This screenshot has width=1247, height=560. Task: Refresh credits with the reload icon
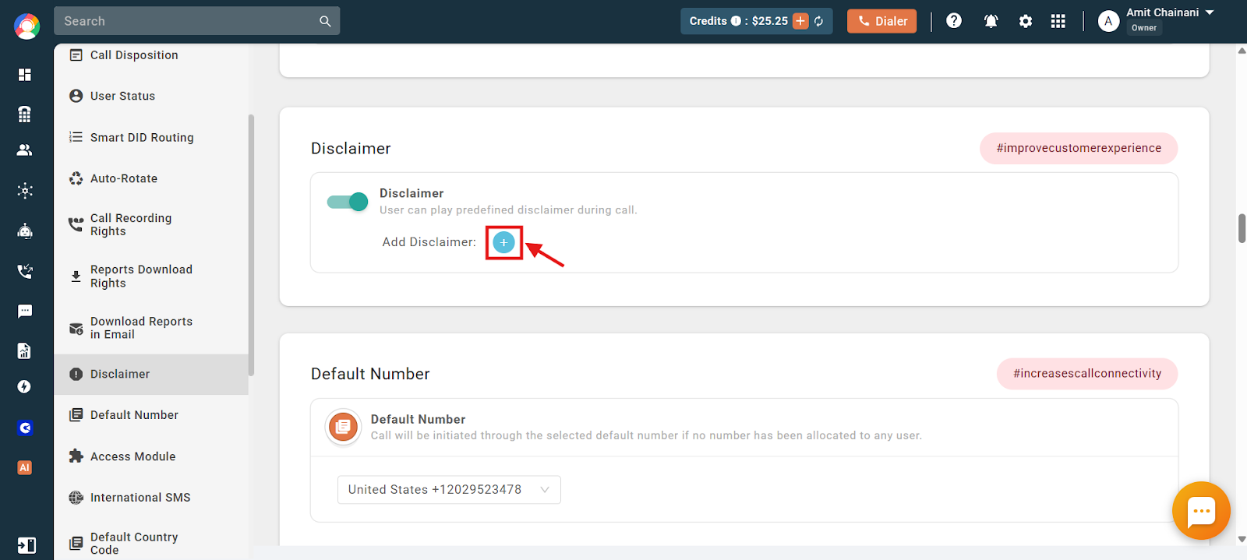coord(819,21)
